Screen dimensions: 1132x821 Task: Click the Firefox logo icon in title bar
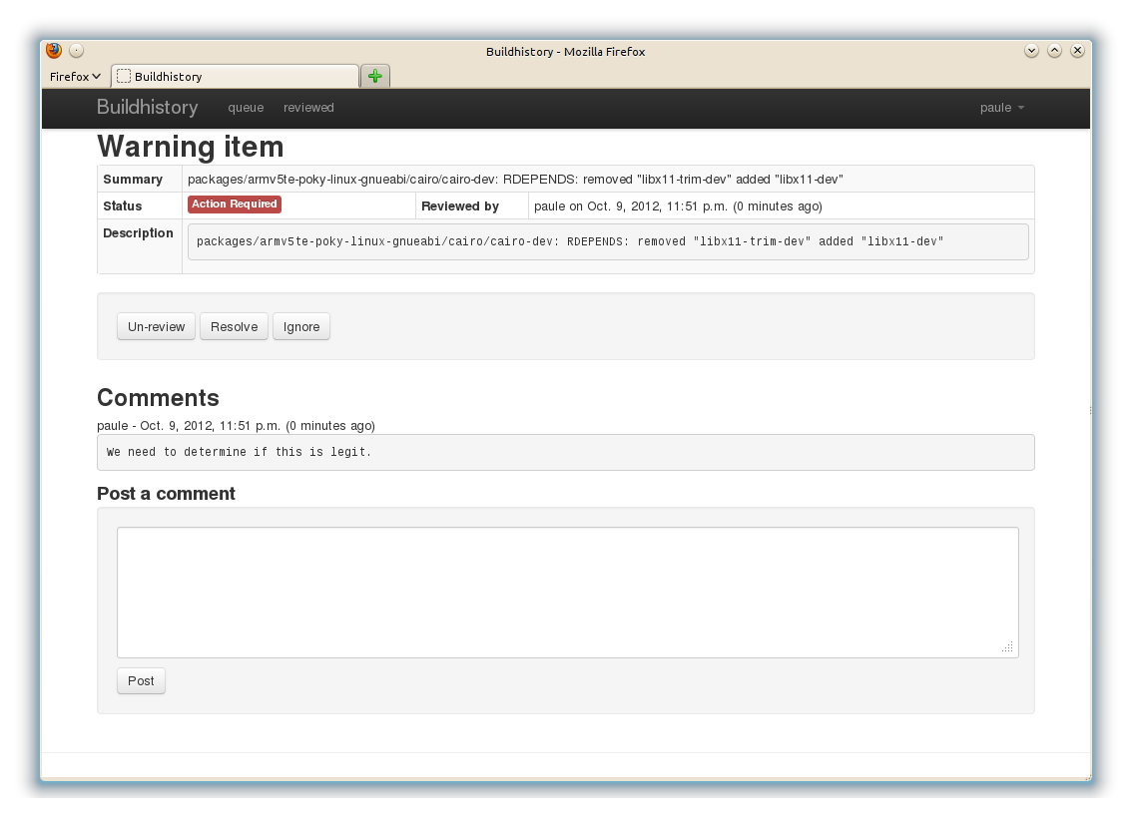54,51
